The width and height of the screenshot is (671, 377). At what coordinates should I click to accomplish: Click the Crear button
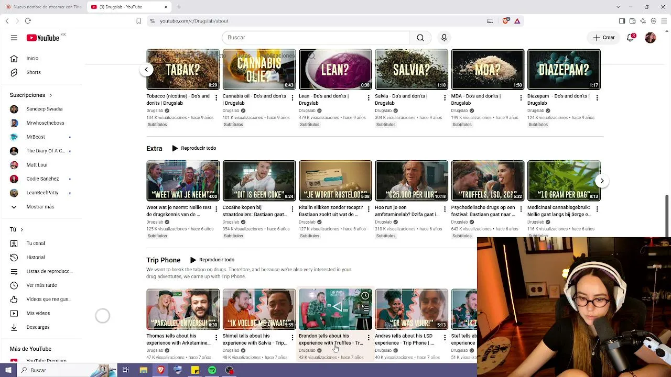(x=604, y=38)
